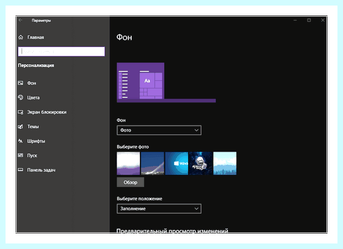Image resolution: width=343 pixels, height=249 pixels.
Task: Select the Шрифты font icon
Action: pyautogui.click(x=20, y=141)
